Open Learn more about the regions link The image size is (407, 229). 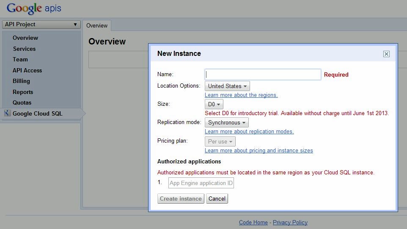(x=241, y=95)
